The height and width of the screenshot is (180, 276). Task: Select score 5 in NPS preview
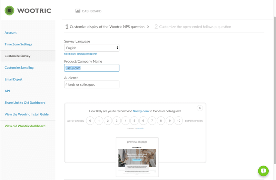click(134, 121)
